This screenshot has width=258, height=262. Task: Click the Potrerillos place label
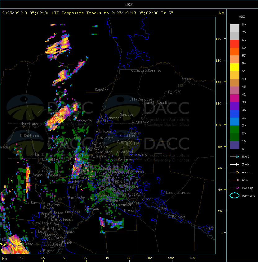[x=52, y=172]
